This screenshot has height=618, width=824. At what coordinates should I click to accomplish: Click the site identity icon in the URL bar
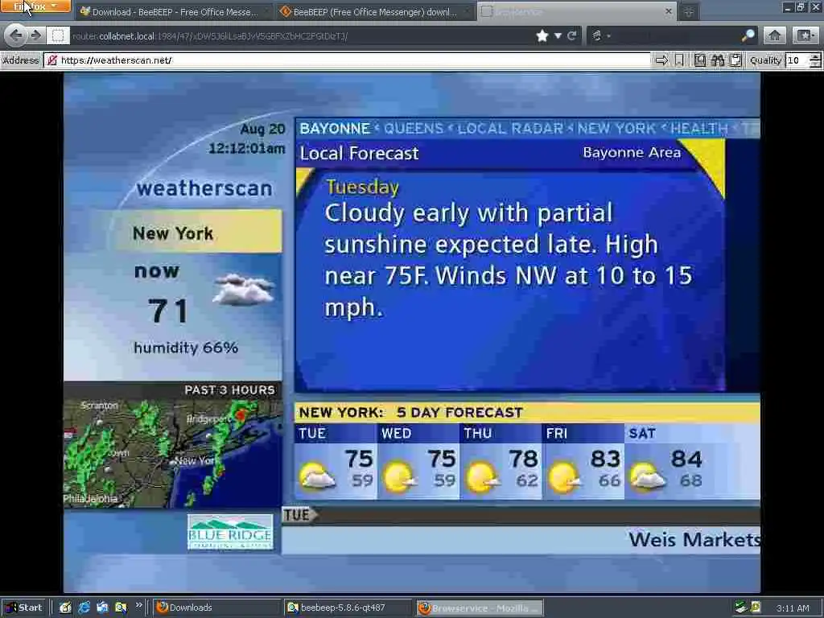coord(58,35)
